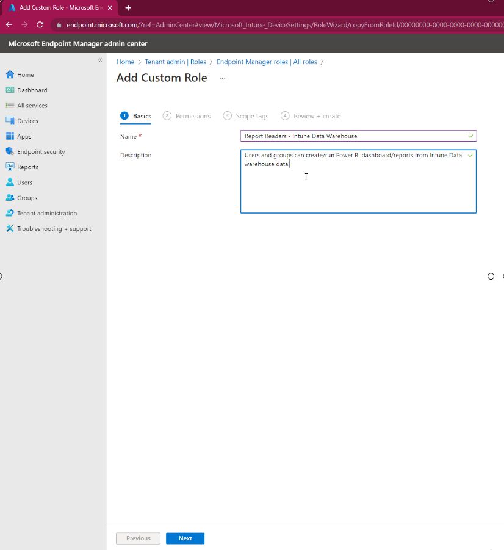The image size is (504, 550).
Task: Go back using browser back arrow
Action: click(9, 24)
